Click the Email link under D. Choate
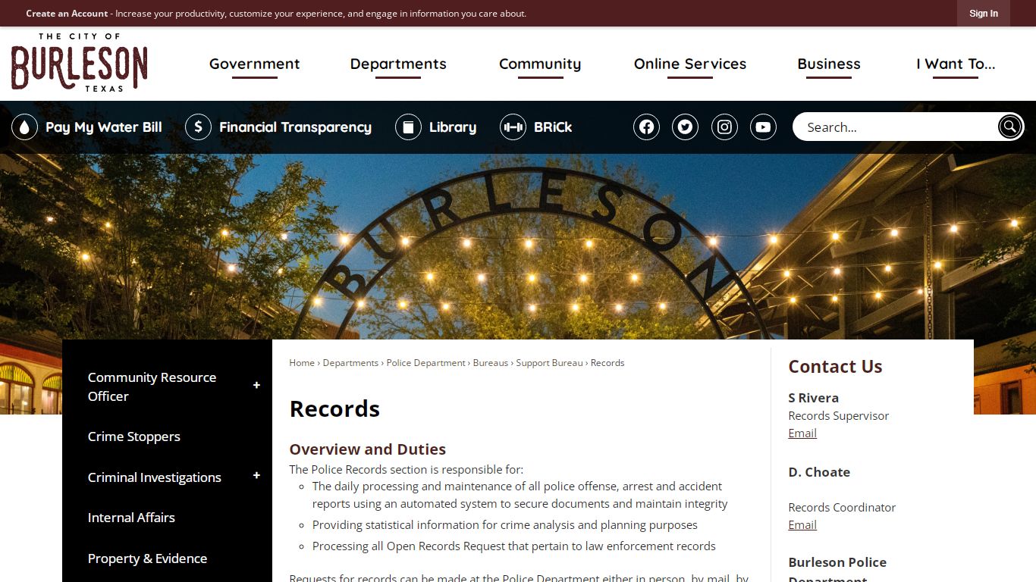This screenshot has width=1036, height=582. point(802,525)
